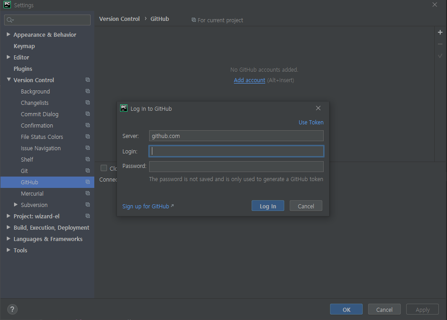Click the plus icon to add account
Image resolution: width=447 pixels, height=320 pixels.
coord(440,32)
